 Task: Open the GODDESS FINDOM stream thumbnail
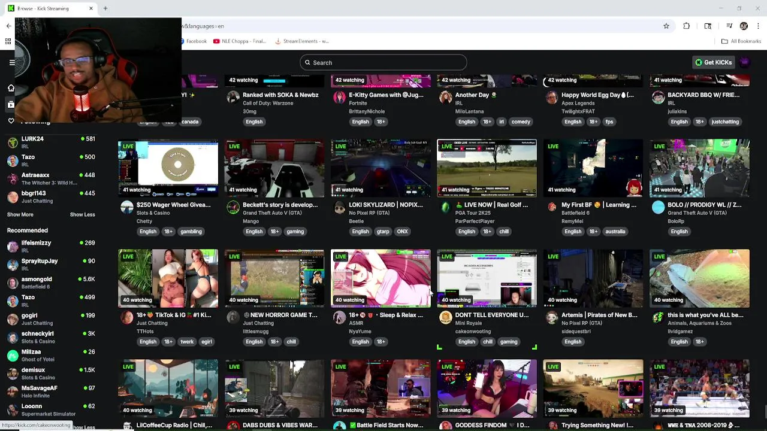click(x=487, y=388)
